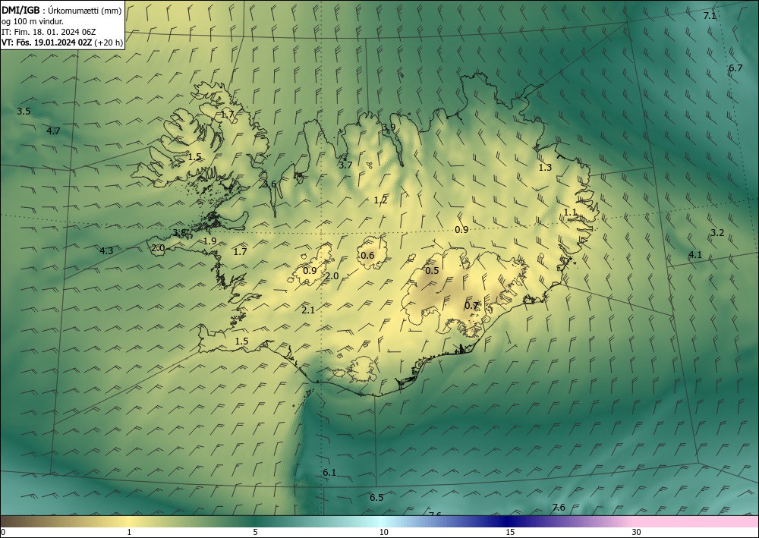
Task: Click the 7.1 precipitable water value
Action: coord(710,15)
